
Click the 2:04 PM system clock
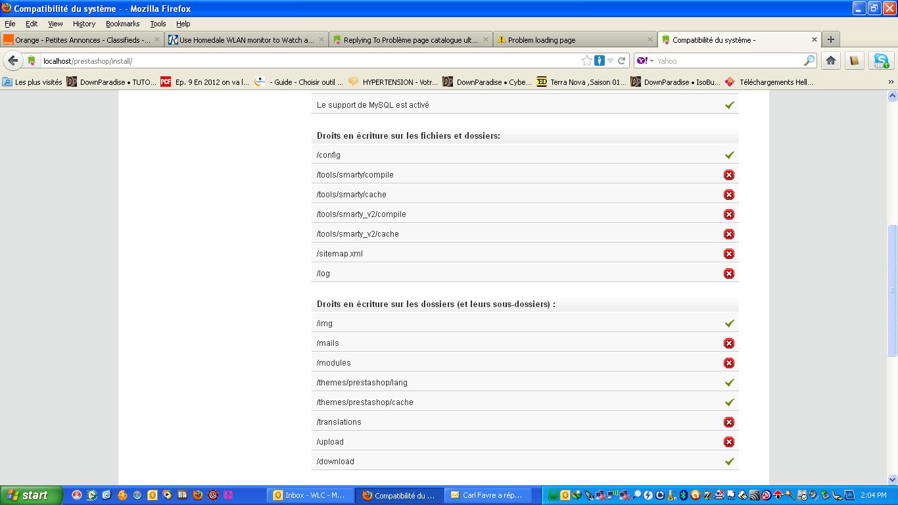point(872,495)
